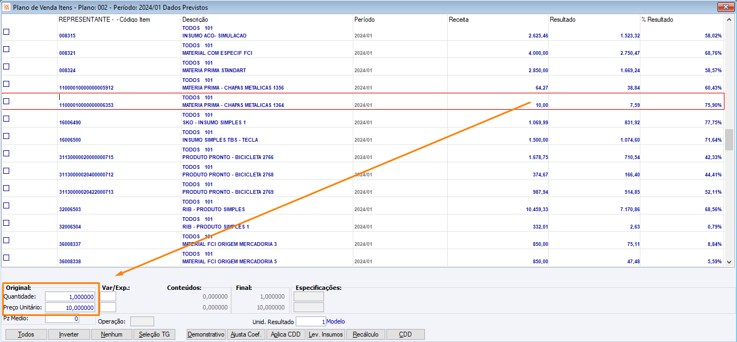Viewport: 737px width, 342px height.
Task: Select row INSUMO ACO- SIMULACAO
Action: point(363,32)
